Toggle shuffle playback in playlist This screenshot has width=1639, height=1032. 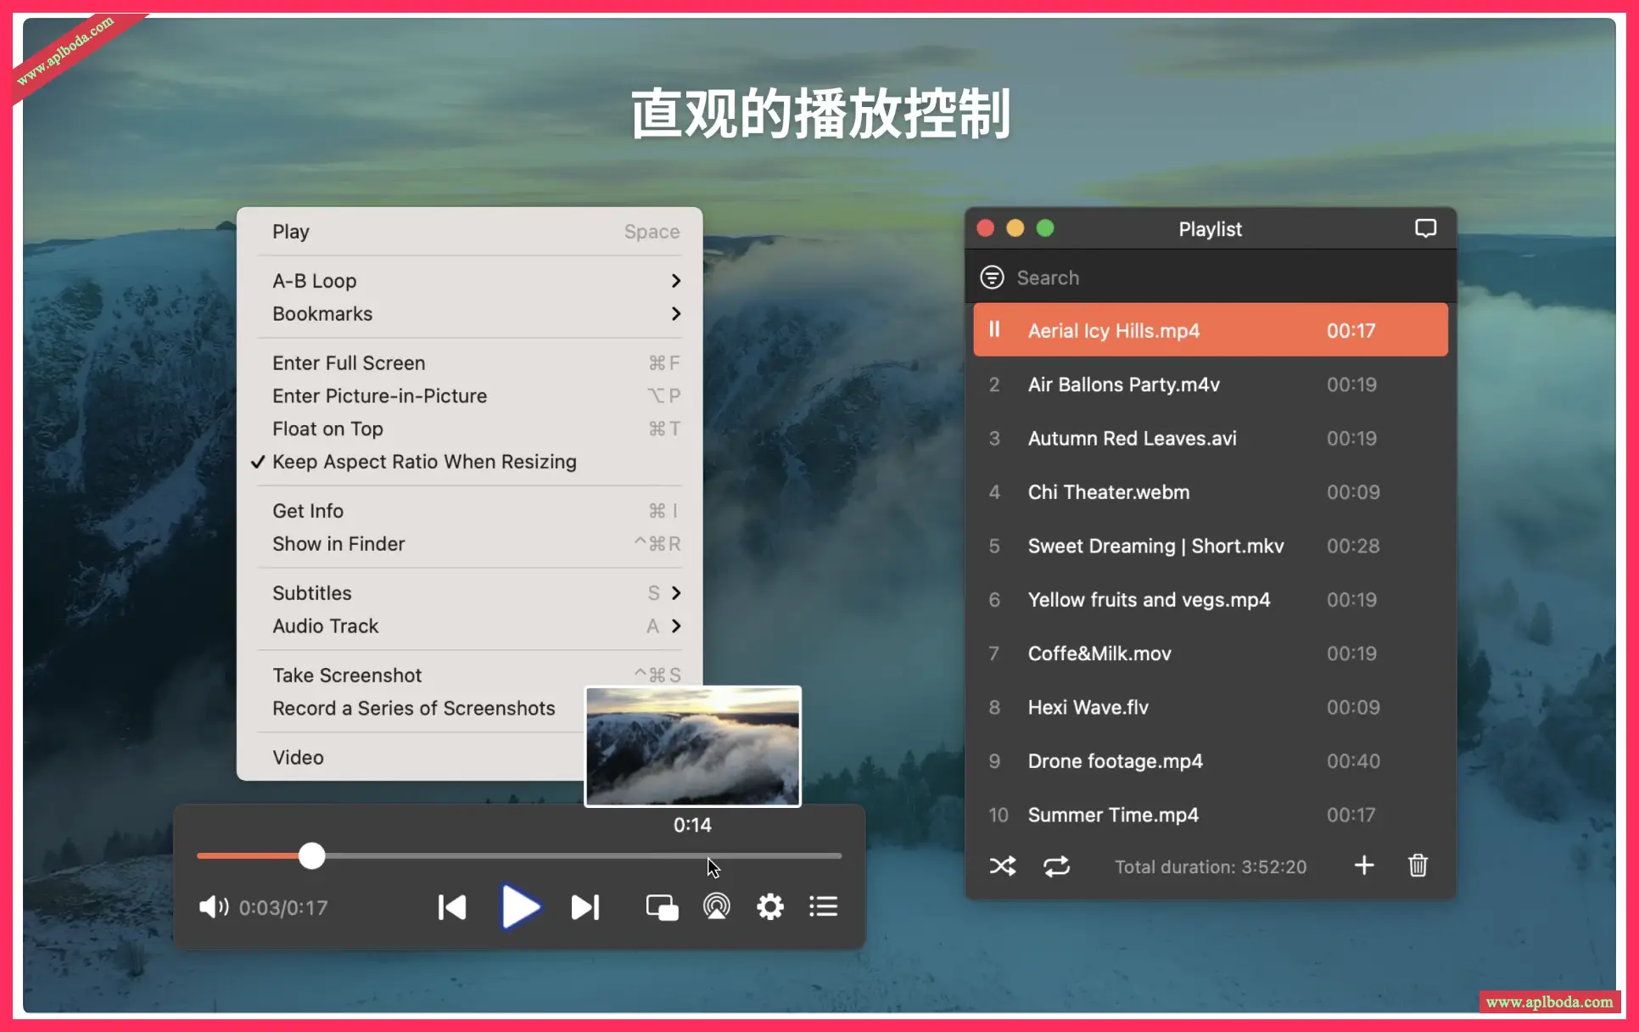[1002, 866]
